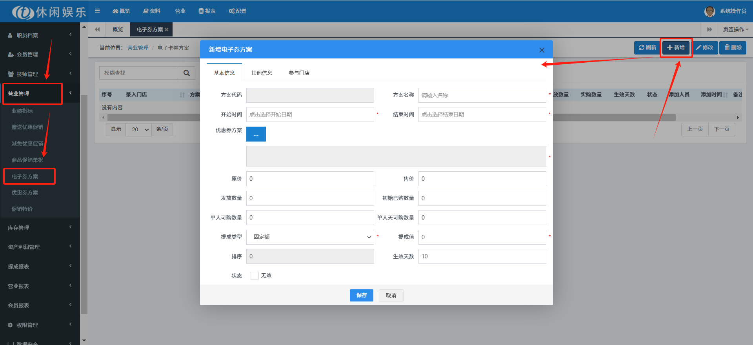The image size is (753, 345).
Task: Switch to the 参与门店 tab
Action: coord(299,73)
